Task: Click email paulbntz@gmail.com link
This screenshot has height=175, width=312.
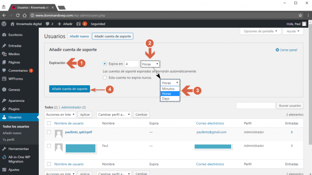Action: pyautogui.click(x=212, y=132)
